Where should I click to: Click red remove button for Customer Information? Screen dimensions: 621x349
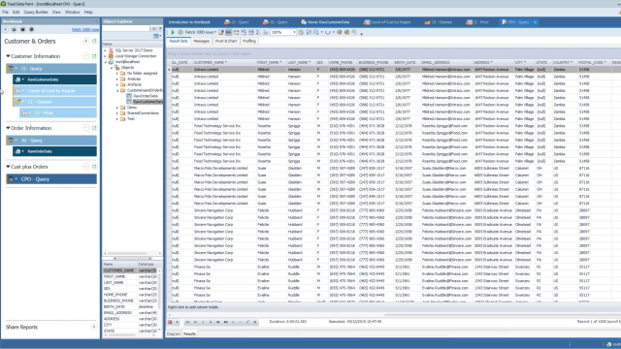pyautogui.click(x=86, y=56)
